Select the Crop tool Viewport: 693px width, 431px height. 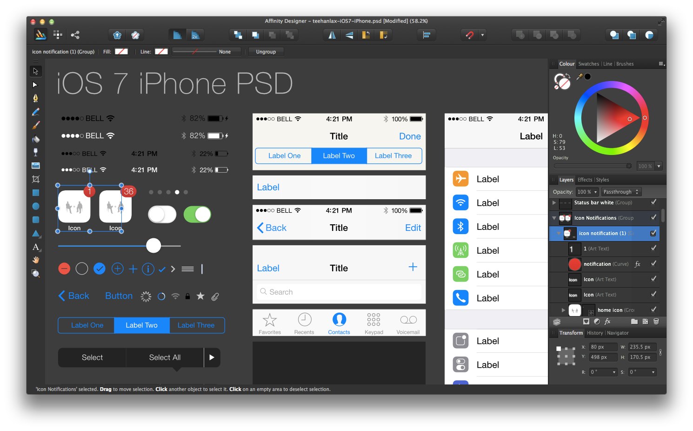(x=35, y=179)
